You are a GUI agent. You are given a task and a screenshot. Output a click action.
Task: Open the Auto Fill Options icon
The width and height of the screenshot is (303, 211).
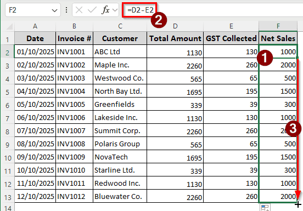265,208
